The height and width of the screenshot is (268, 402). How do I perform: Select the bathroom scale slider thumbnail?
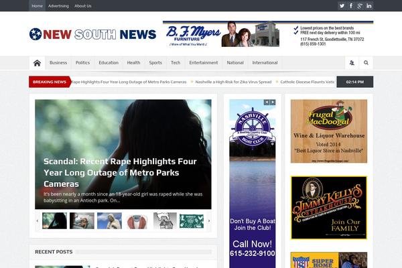pyautogui.click(x=137, y=221)
